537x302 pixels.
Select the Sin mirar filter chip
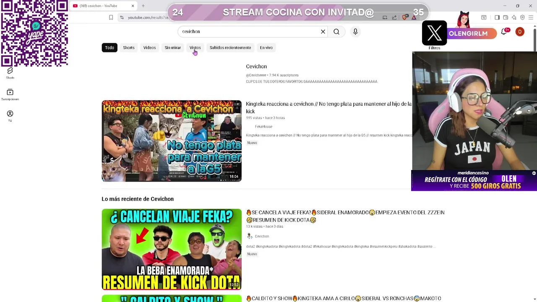[x=172, y=47]
